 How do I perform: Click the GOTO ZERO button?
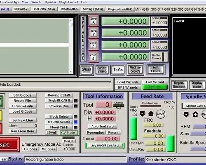pyautogui.click(x=102, y=70)
